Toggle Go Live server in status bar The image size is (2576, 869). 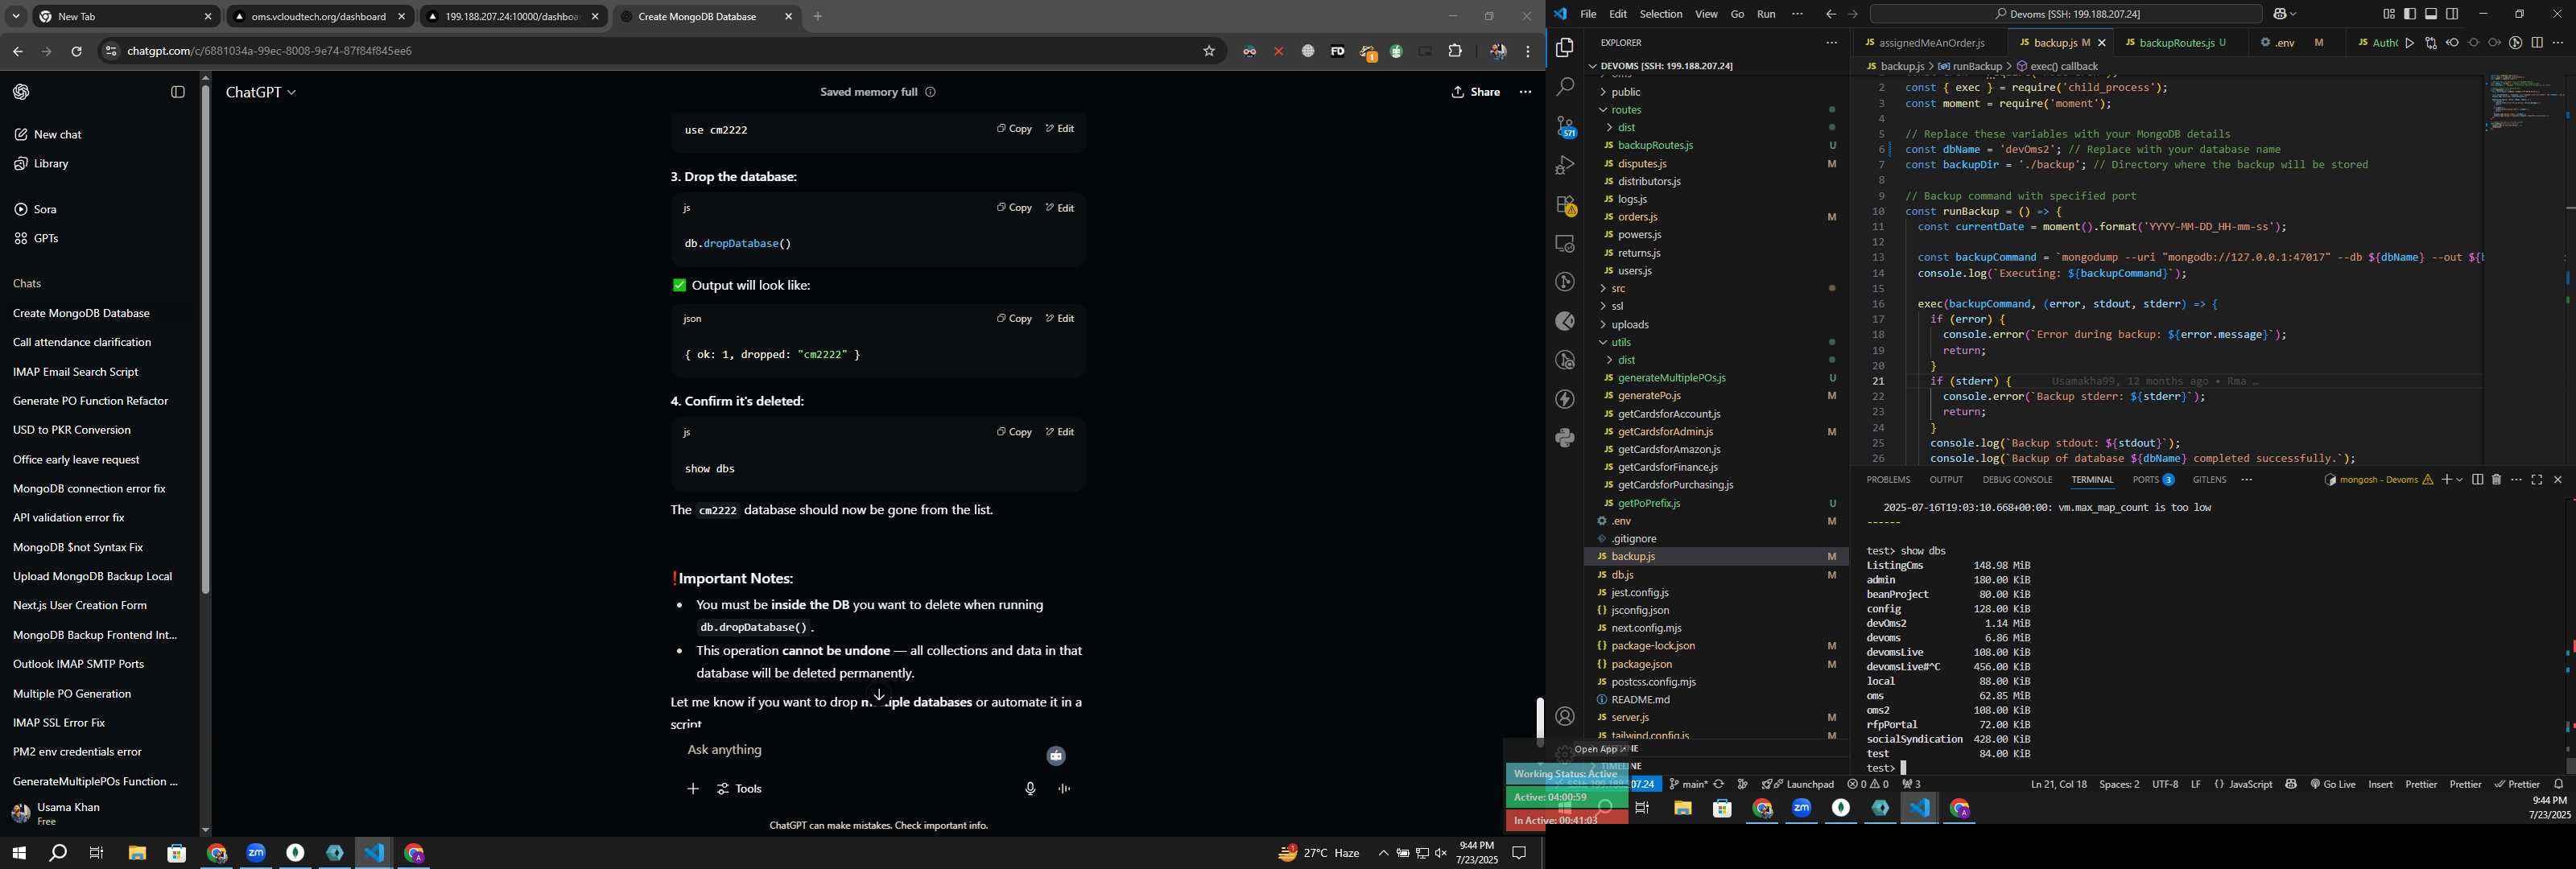coord(2333,784)
